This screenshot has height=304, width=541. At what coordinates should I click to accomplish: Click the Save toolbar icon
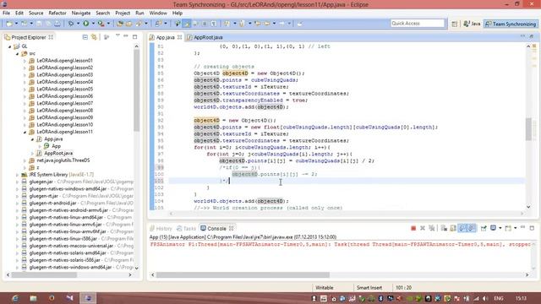40,24
